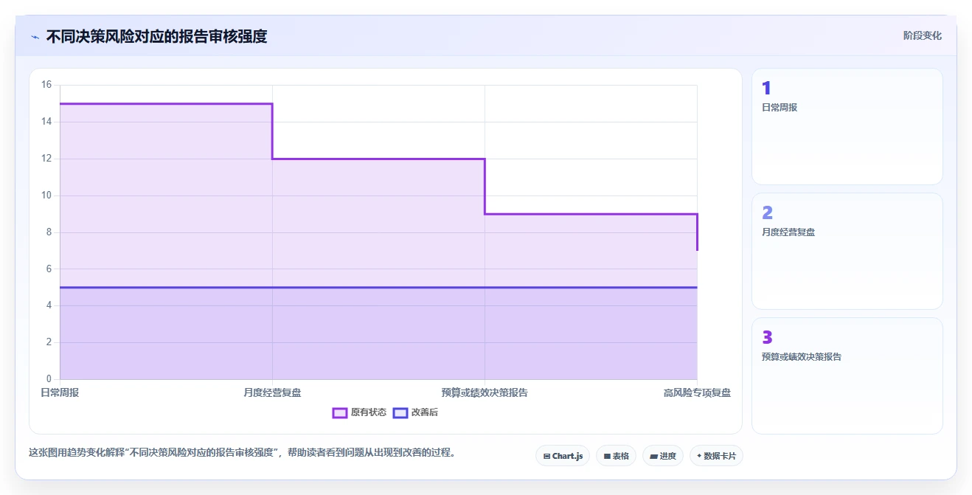Toggle the 原有状态 legend item
The height and width of the screenshot is (495, 972).
(359, 412)
